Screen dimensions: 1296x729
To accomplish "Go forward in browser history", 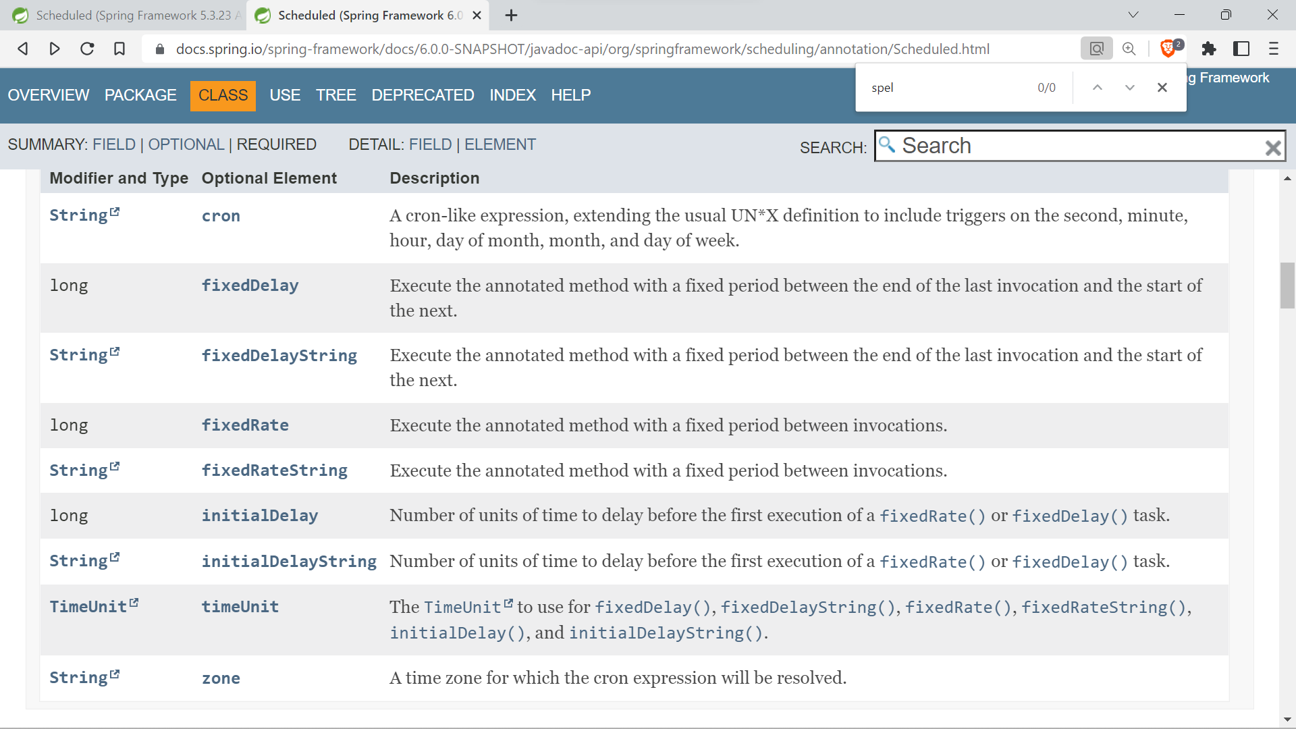I will (x=55, y=49).
